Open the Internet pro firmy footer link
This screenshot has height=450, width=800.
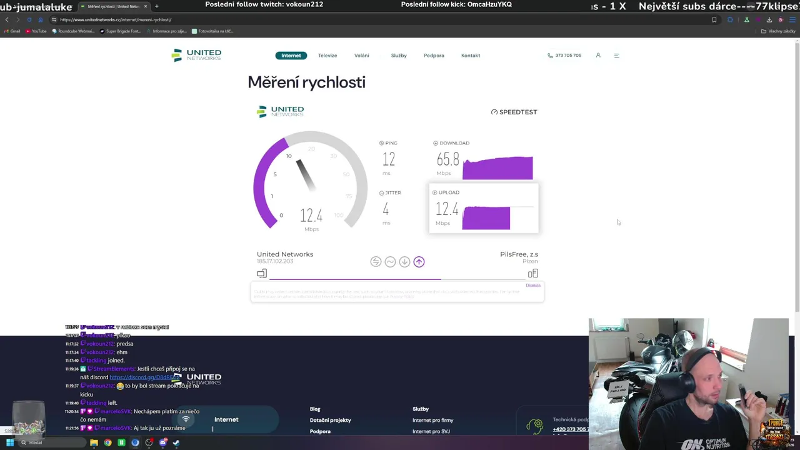pos(432,420)
